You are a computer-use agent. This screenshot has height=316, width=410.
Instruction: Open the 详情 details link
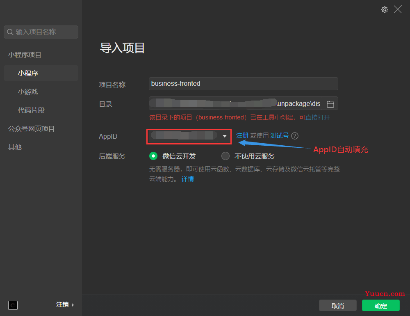click(187, 179)
